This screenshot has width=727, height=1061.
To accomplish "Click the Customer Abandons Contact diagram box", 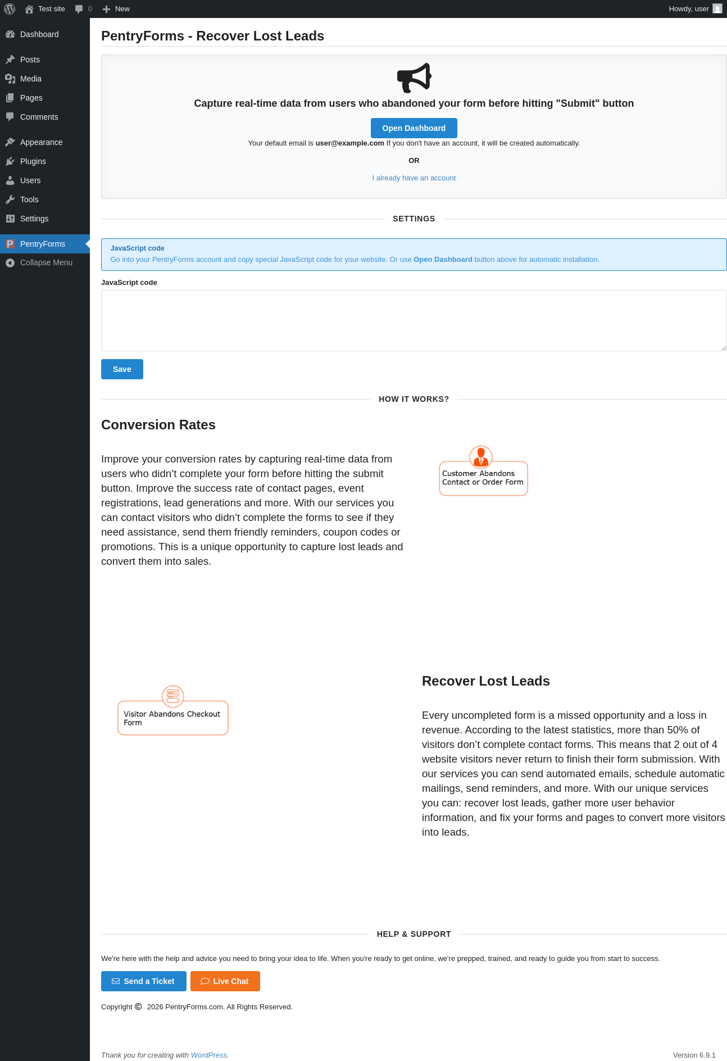I will tap(484, 478).
